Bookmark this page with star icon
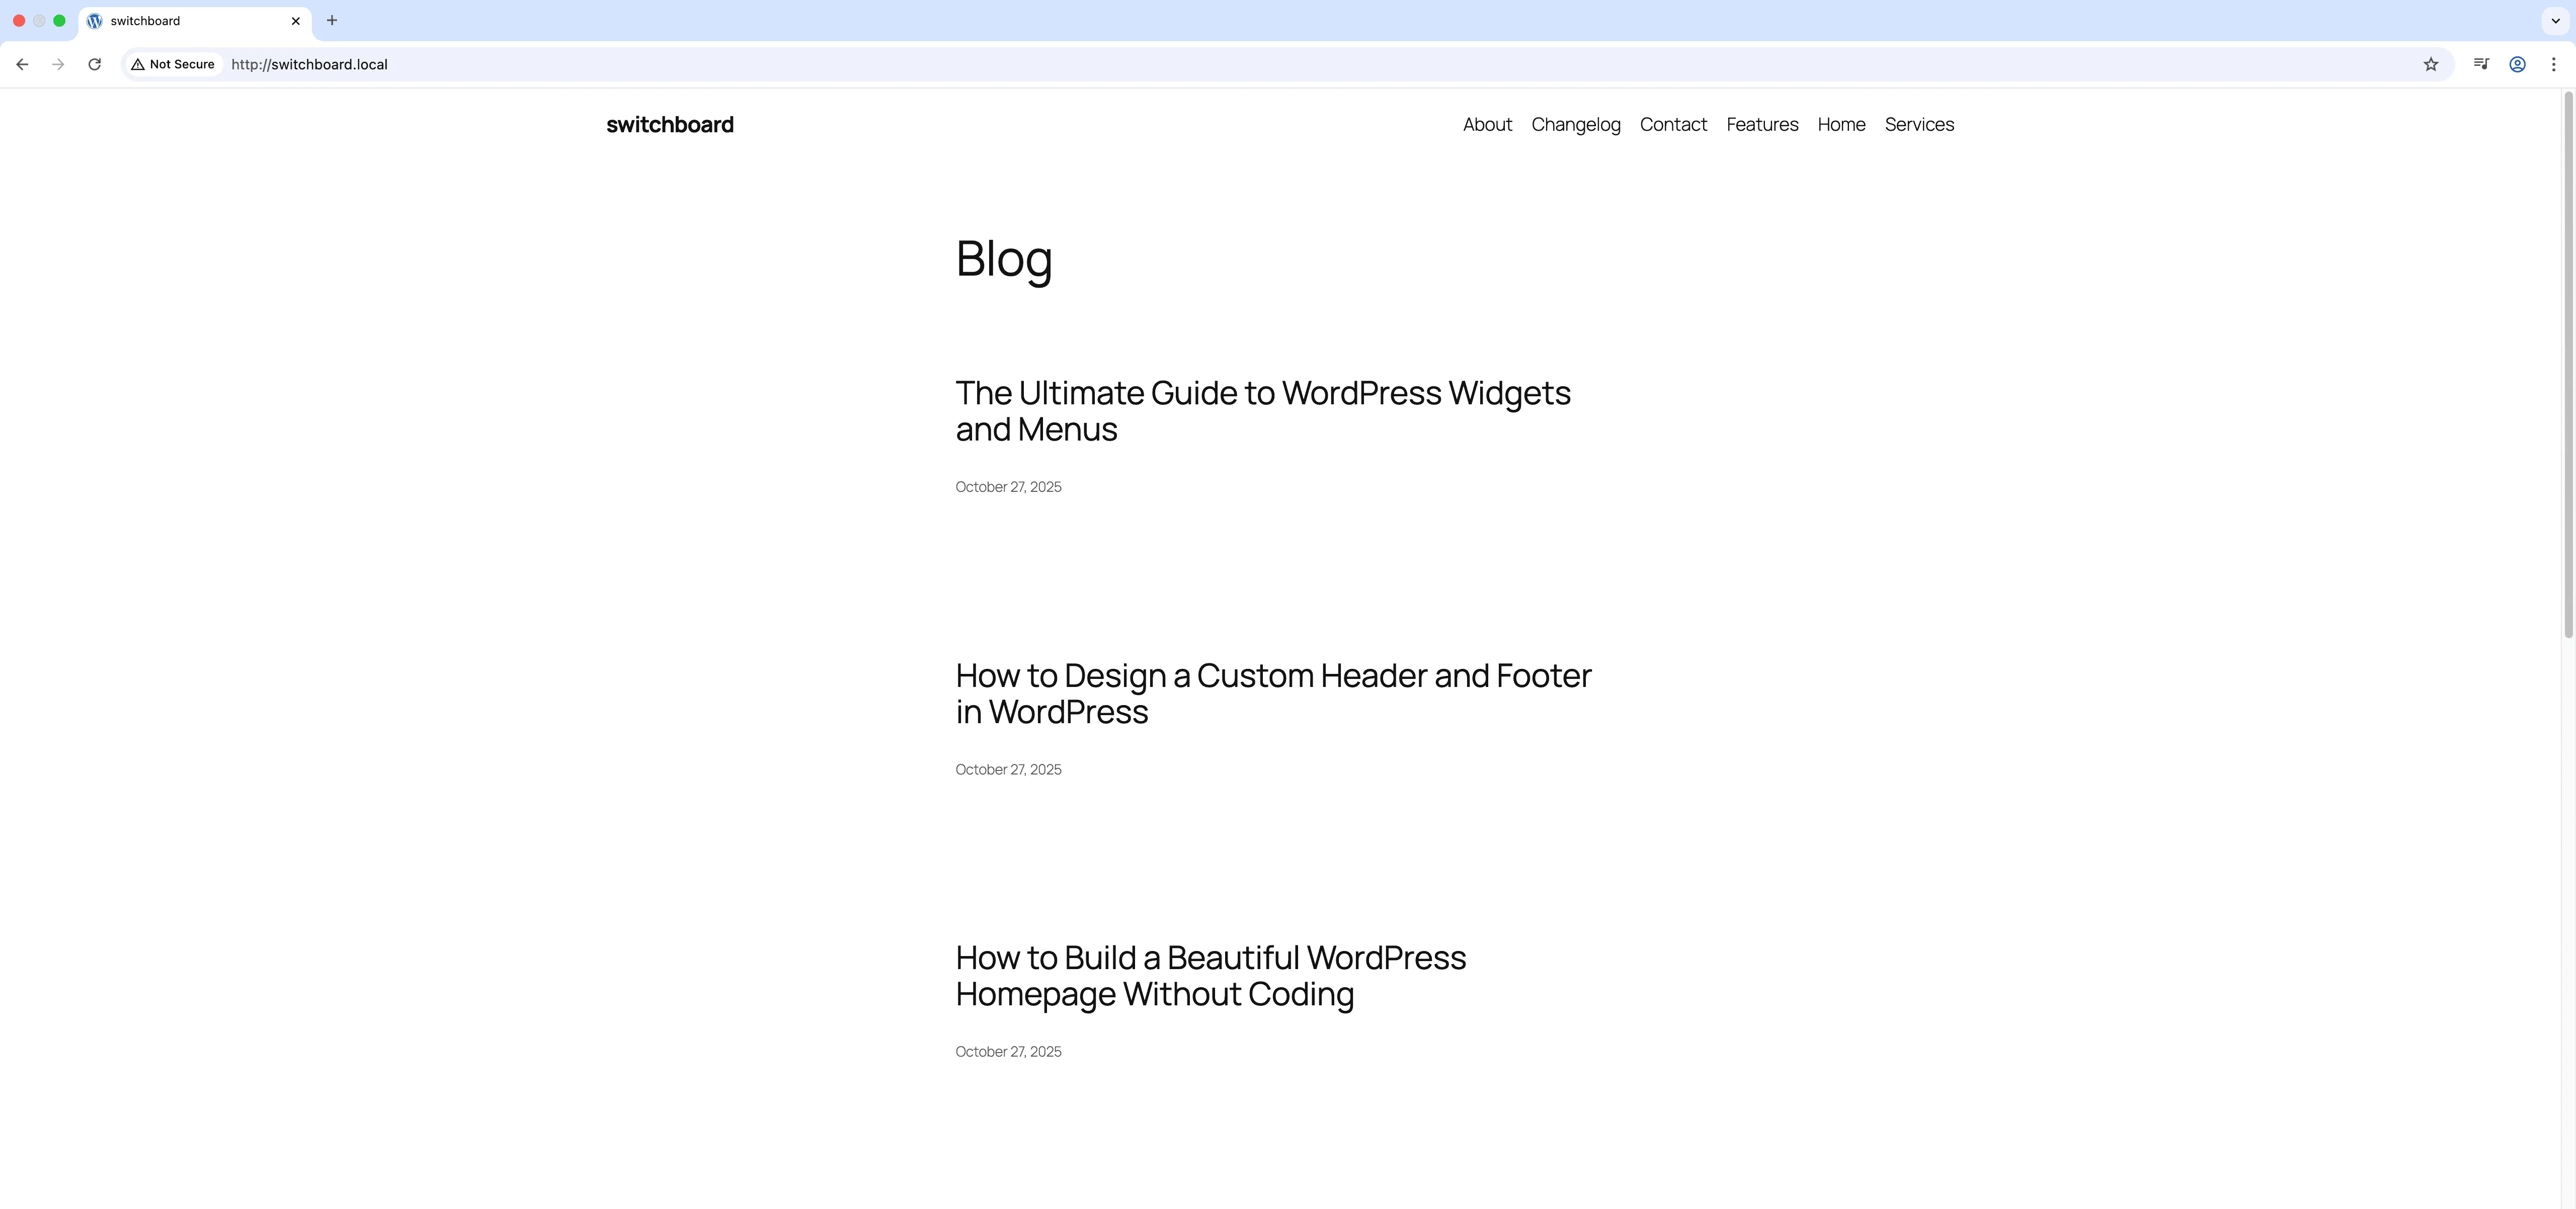The image size is (2576, 1209). [x=2430, y=64]
